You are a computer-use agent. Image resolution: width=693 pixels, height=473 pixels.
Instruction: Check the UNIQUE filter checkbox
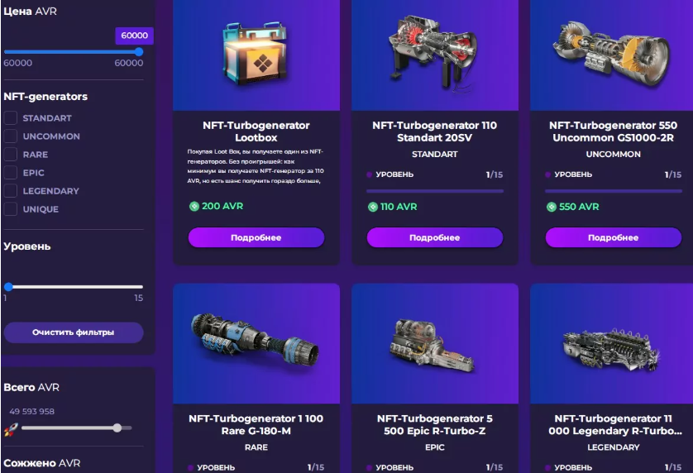11,208
